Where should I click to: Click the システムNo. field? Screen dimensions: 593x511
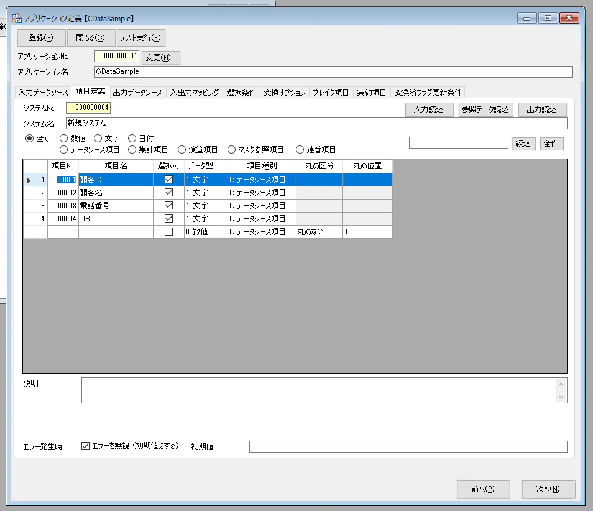coord(88,108)
